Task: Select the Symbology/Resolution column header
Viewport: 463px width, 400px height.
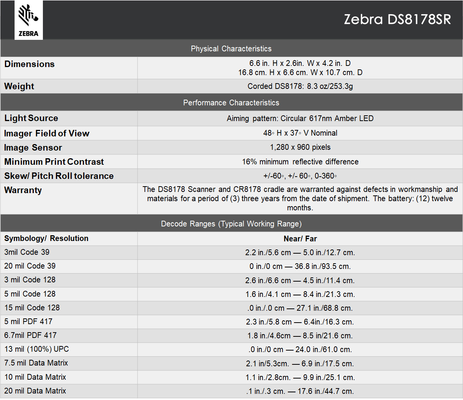Action: tap(46, 238)
